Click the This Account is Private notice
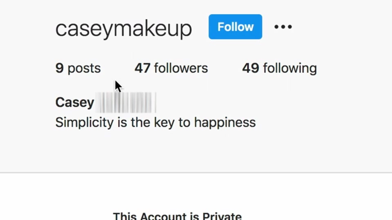Screen dimensions: 392x220 [x=177, y=216]
